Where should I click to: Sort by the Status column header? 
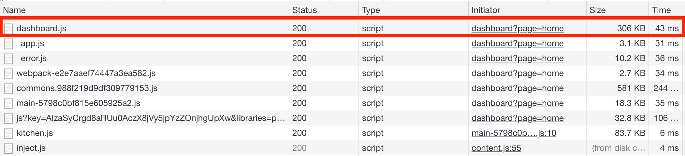[x=324, y=10]
